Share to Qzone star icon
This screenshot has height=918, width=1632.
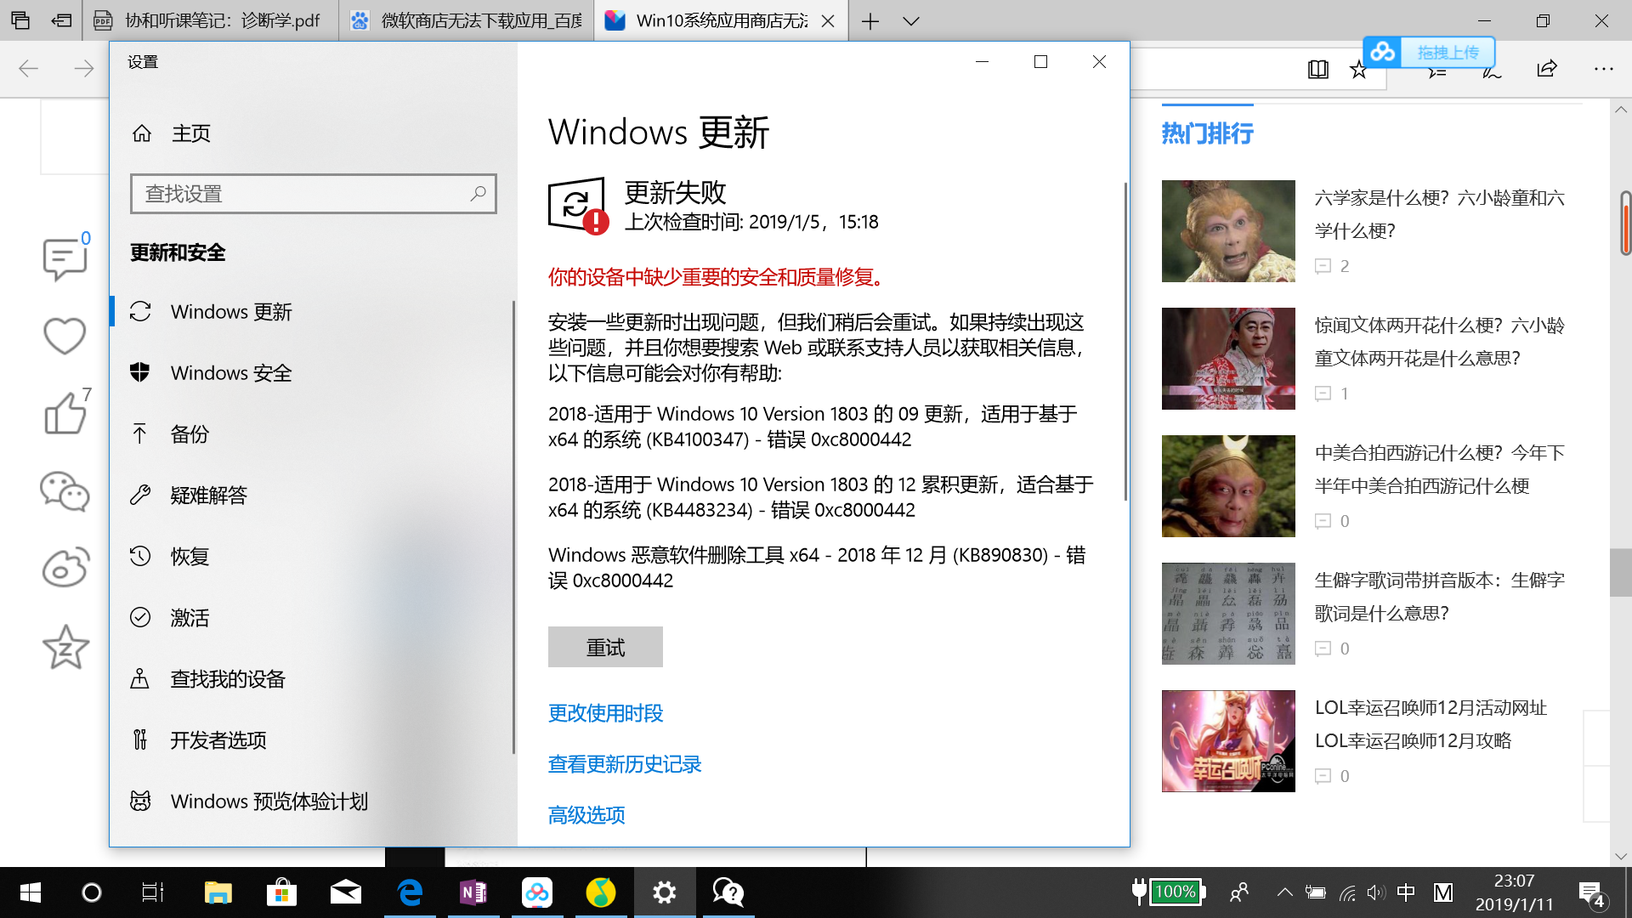[65, 647]
